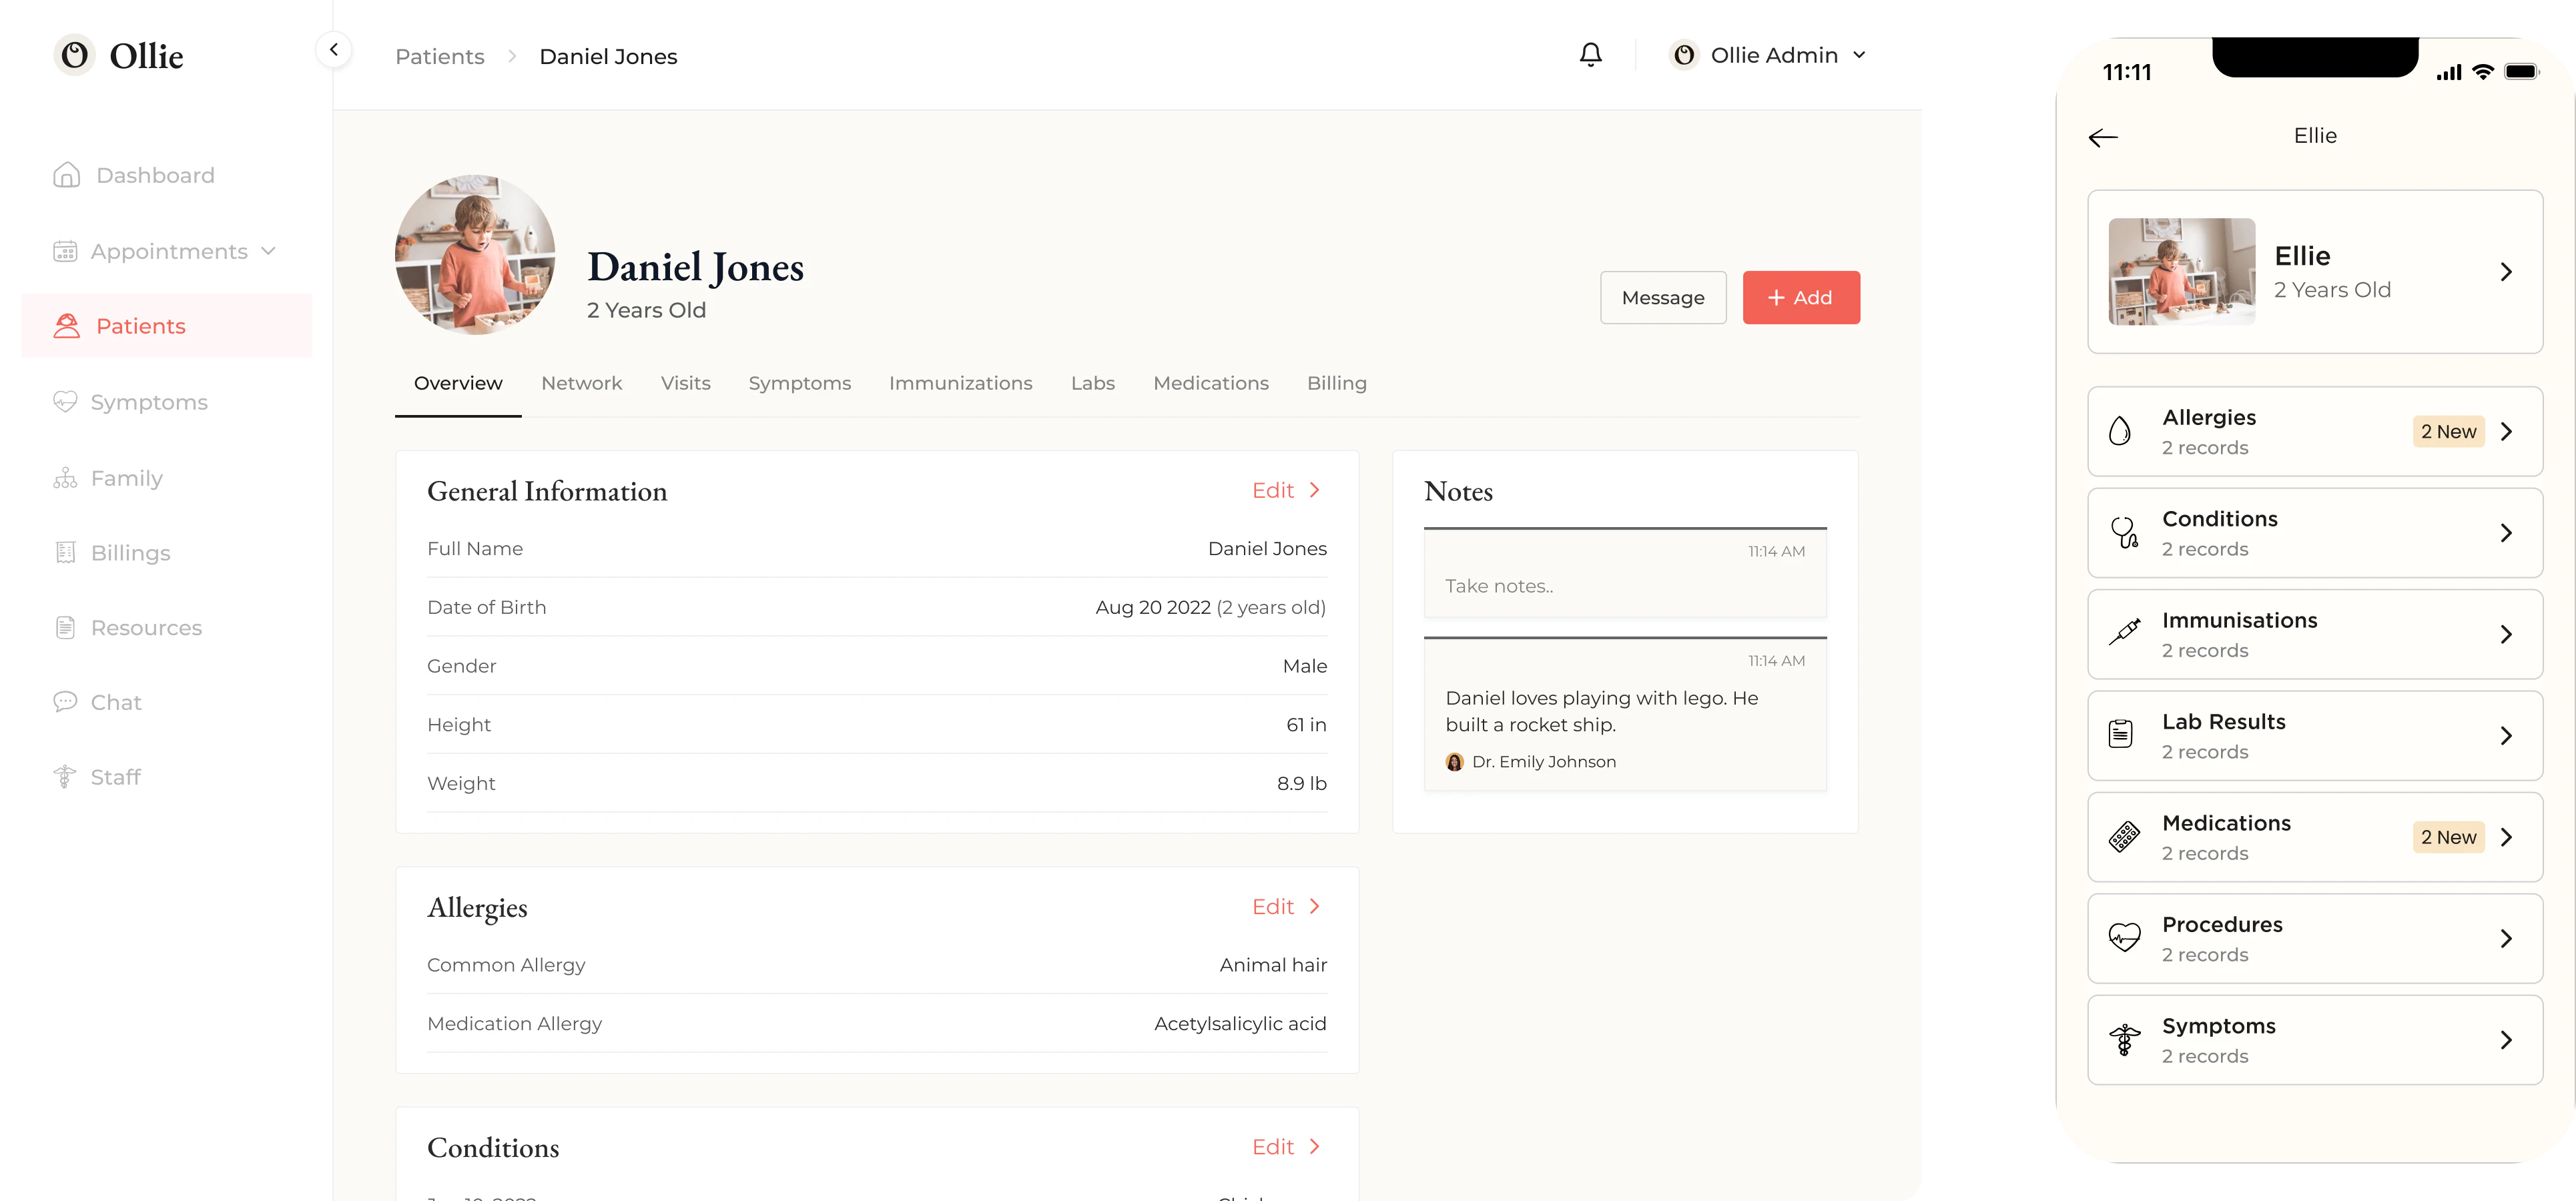Screen dimensions: 2576x1201
Task: Collapse sidebar with the back chevron button
Action: click(334, 49)
